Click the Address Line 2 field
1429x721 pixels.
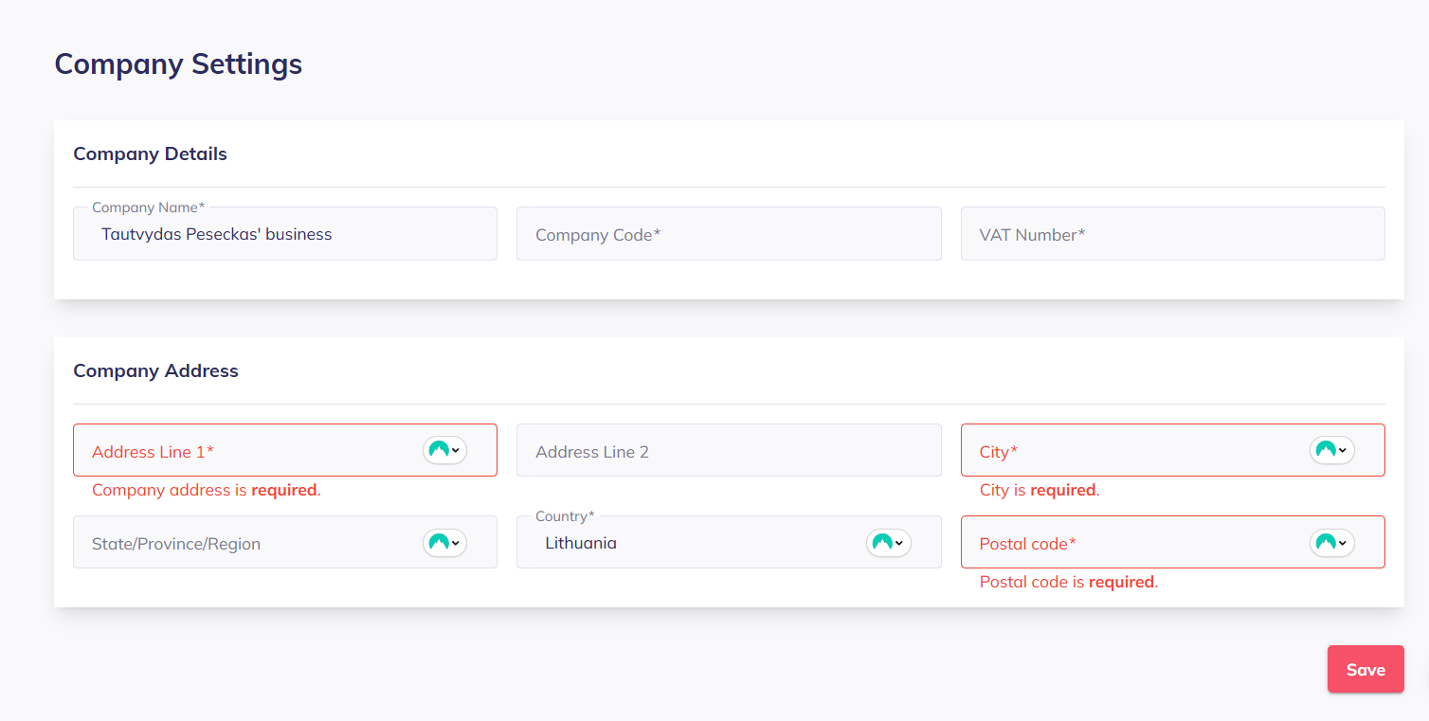[728, 450]
